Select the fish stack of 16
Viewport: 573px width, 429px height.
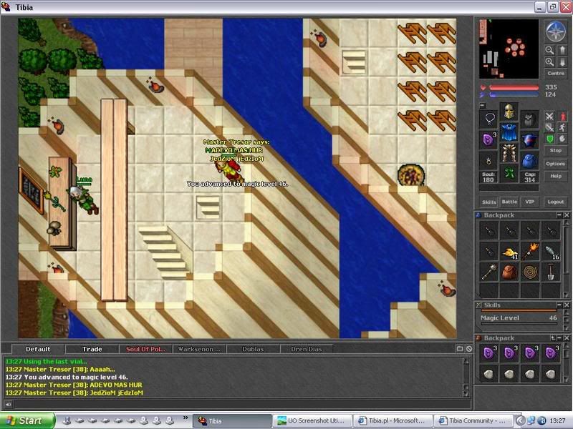551,252
